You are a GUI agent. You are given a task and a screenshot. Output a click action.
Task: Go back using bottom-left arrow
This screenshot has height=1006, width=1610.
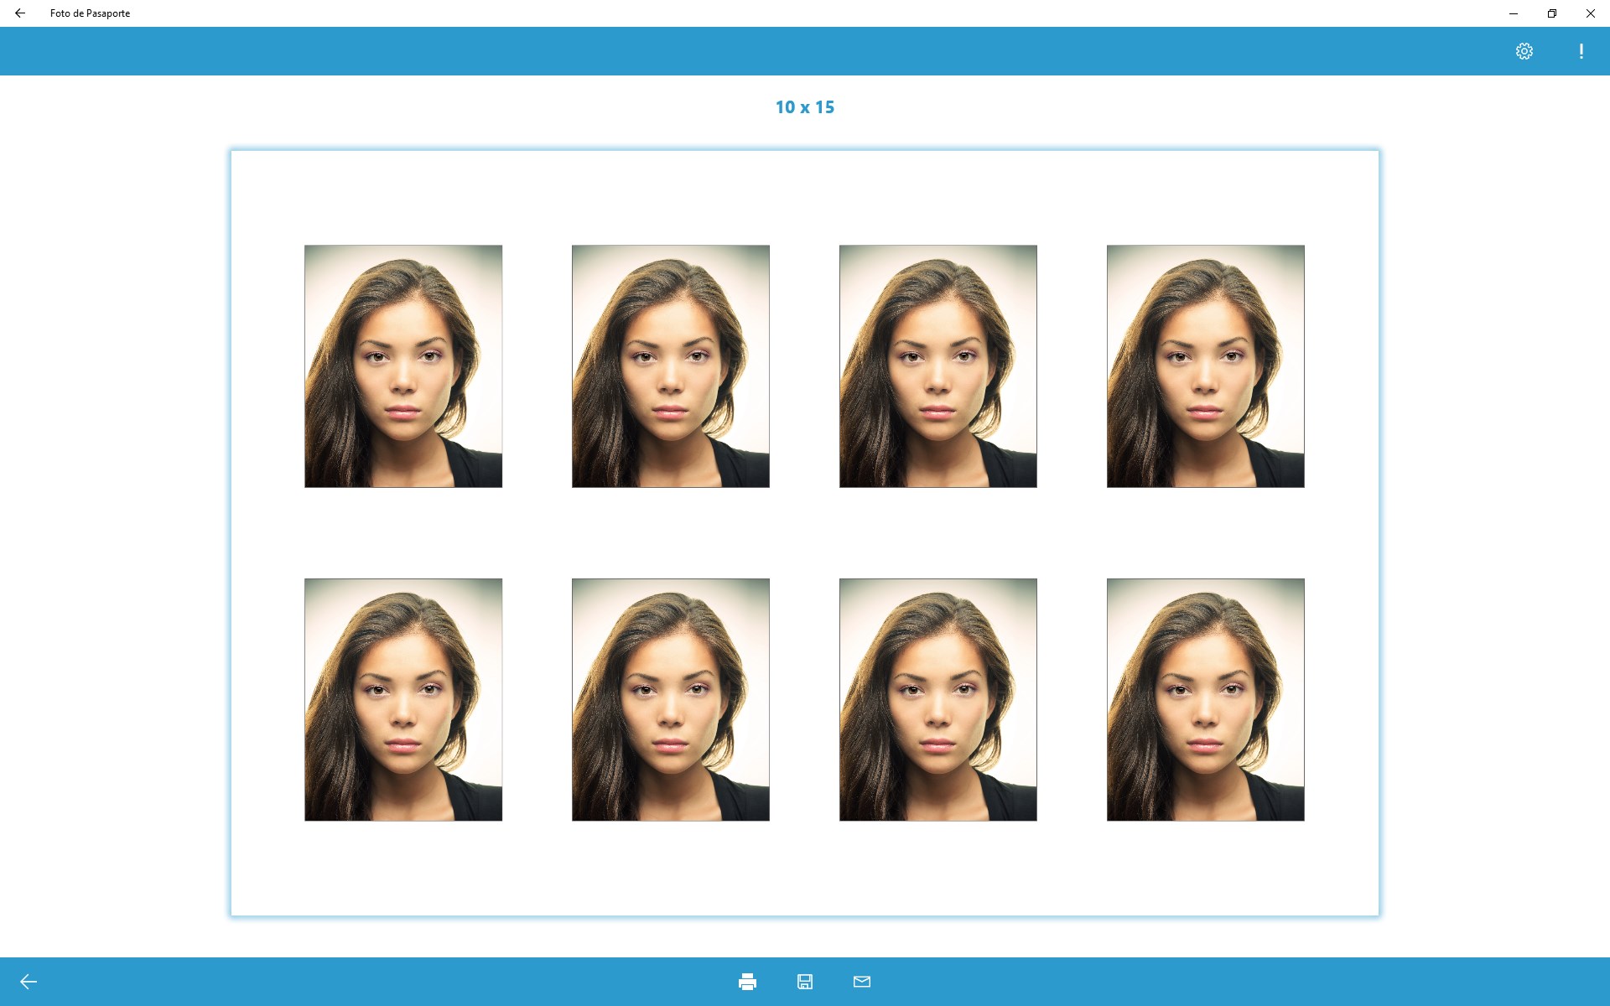[29, 982]
